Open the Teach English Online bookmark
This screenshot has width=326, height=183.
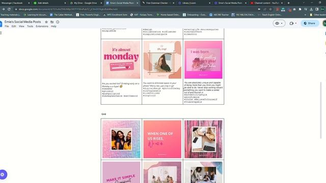coord(270,15)
